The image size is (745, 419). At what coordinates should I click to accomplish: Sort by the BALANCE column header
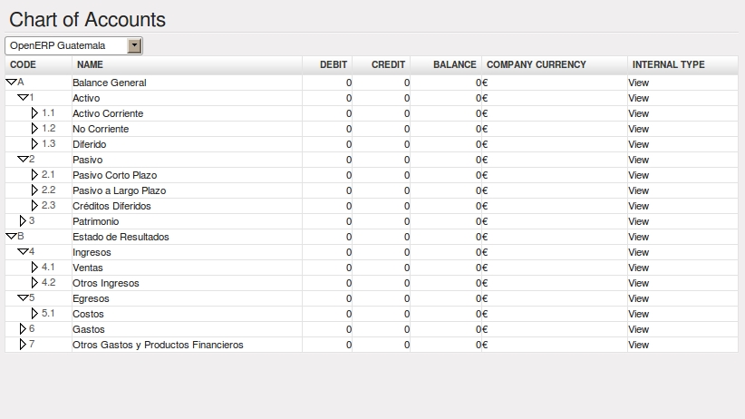(454, 64)
